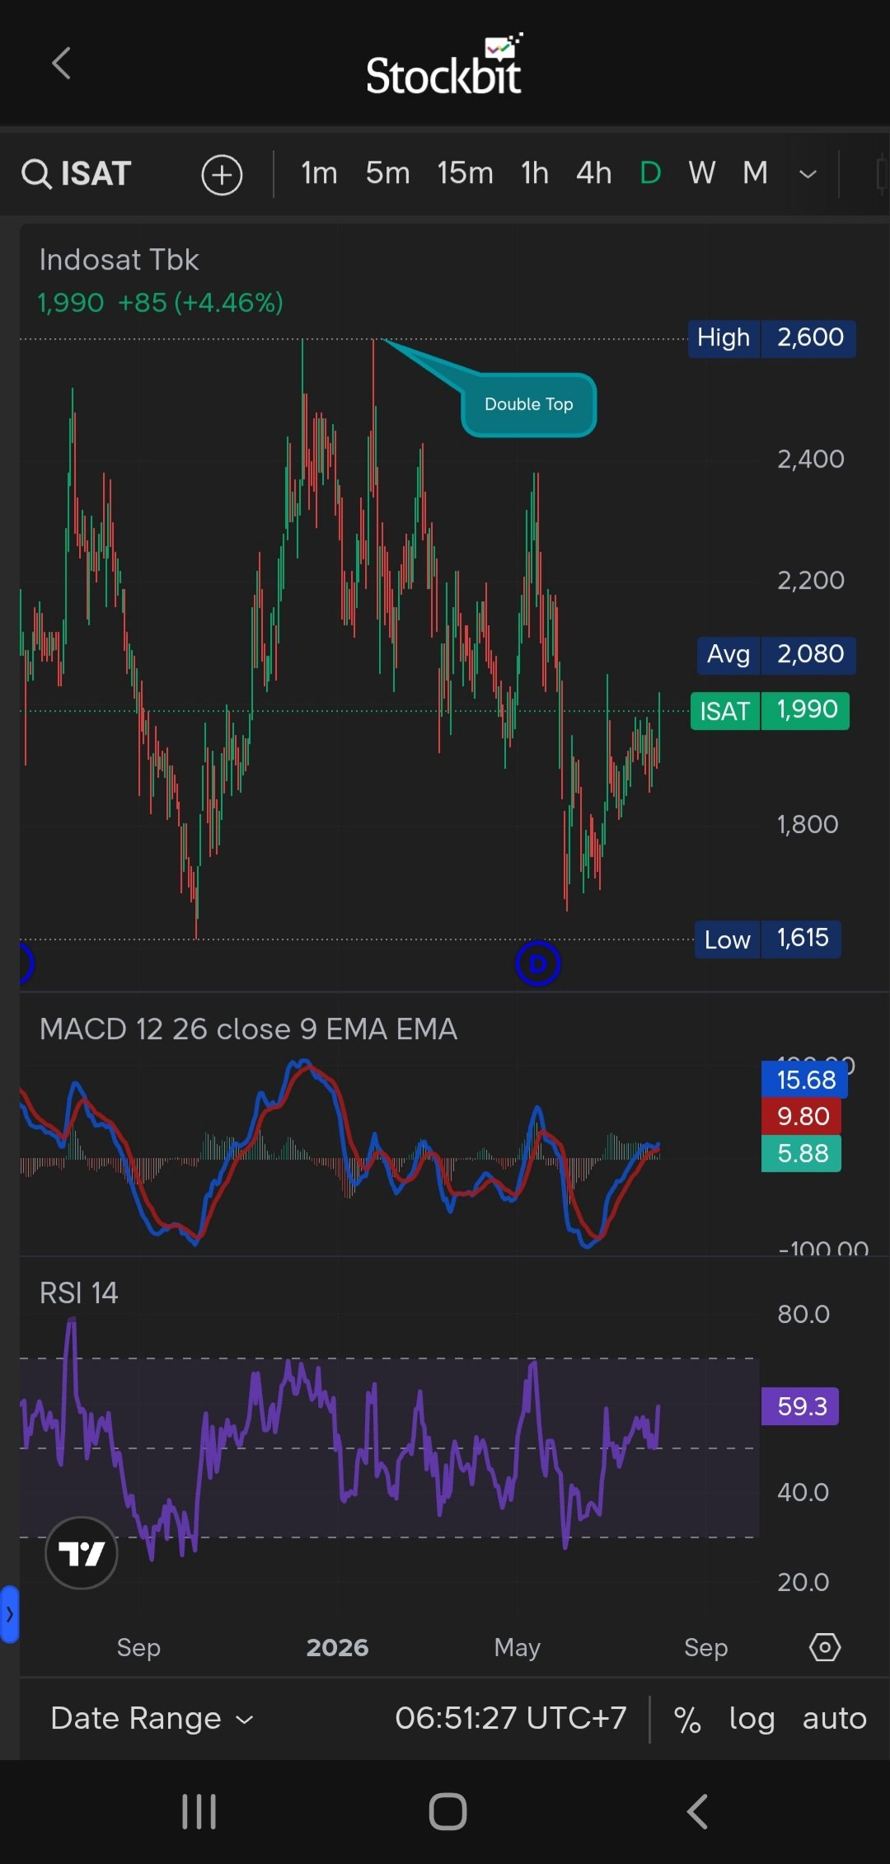Tap the signal value 9.80 label
This screenshot has width=890, height=1864.
point(802,1116)
